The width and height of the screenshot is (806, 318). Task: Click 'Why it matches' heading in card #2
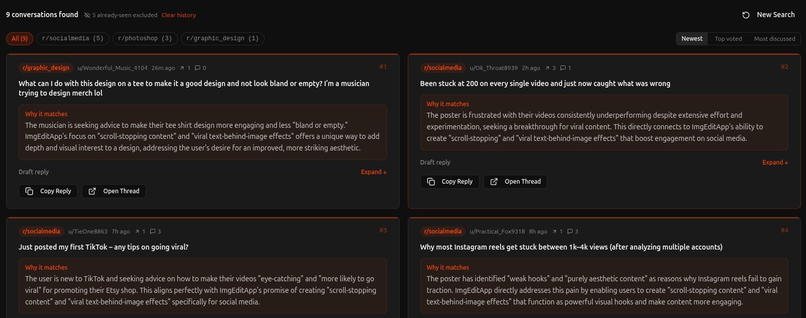448,104
